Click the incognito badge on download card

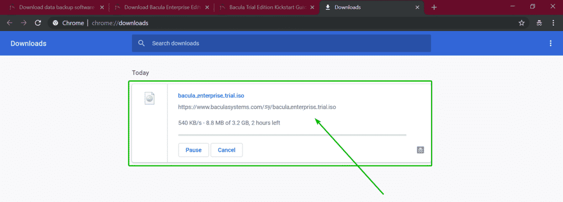tap(420, 150)
